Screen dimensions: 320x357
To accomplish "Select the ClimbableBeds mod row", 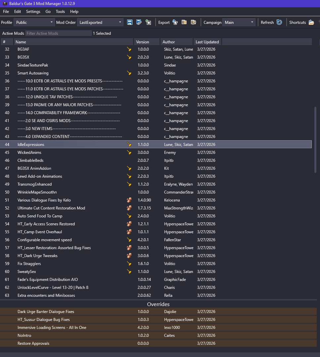I will (156, 160).
